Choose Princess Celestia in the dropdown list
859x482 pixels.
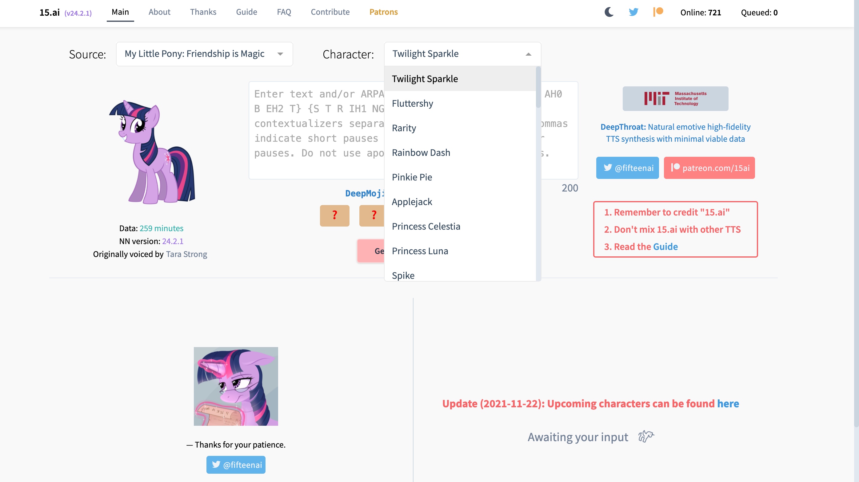click(x=426, y=227)
